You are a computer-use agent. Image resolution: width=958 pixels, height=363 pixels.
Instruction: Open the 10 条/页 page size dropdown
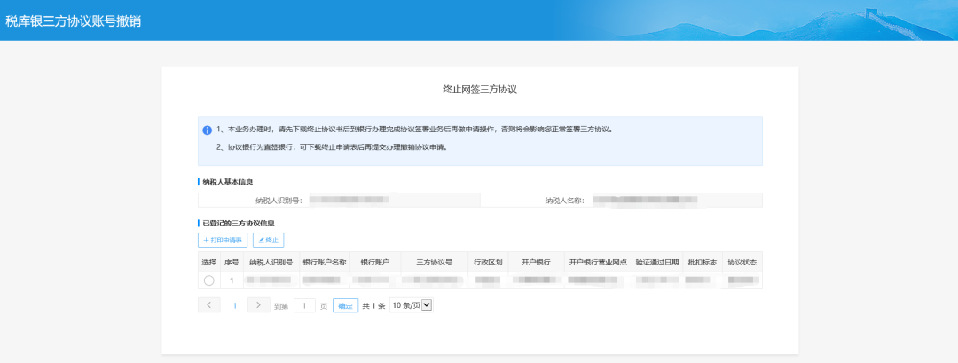pos(411,305)
